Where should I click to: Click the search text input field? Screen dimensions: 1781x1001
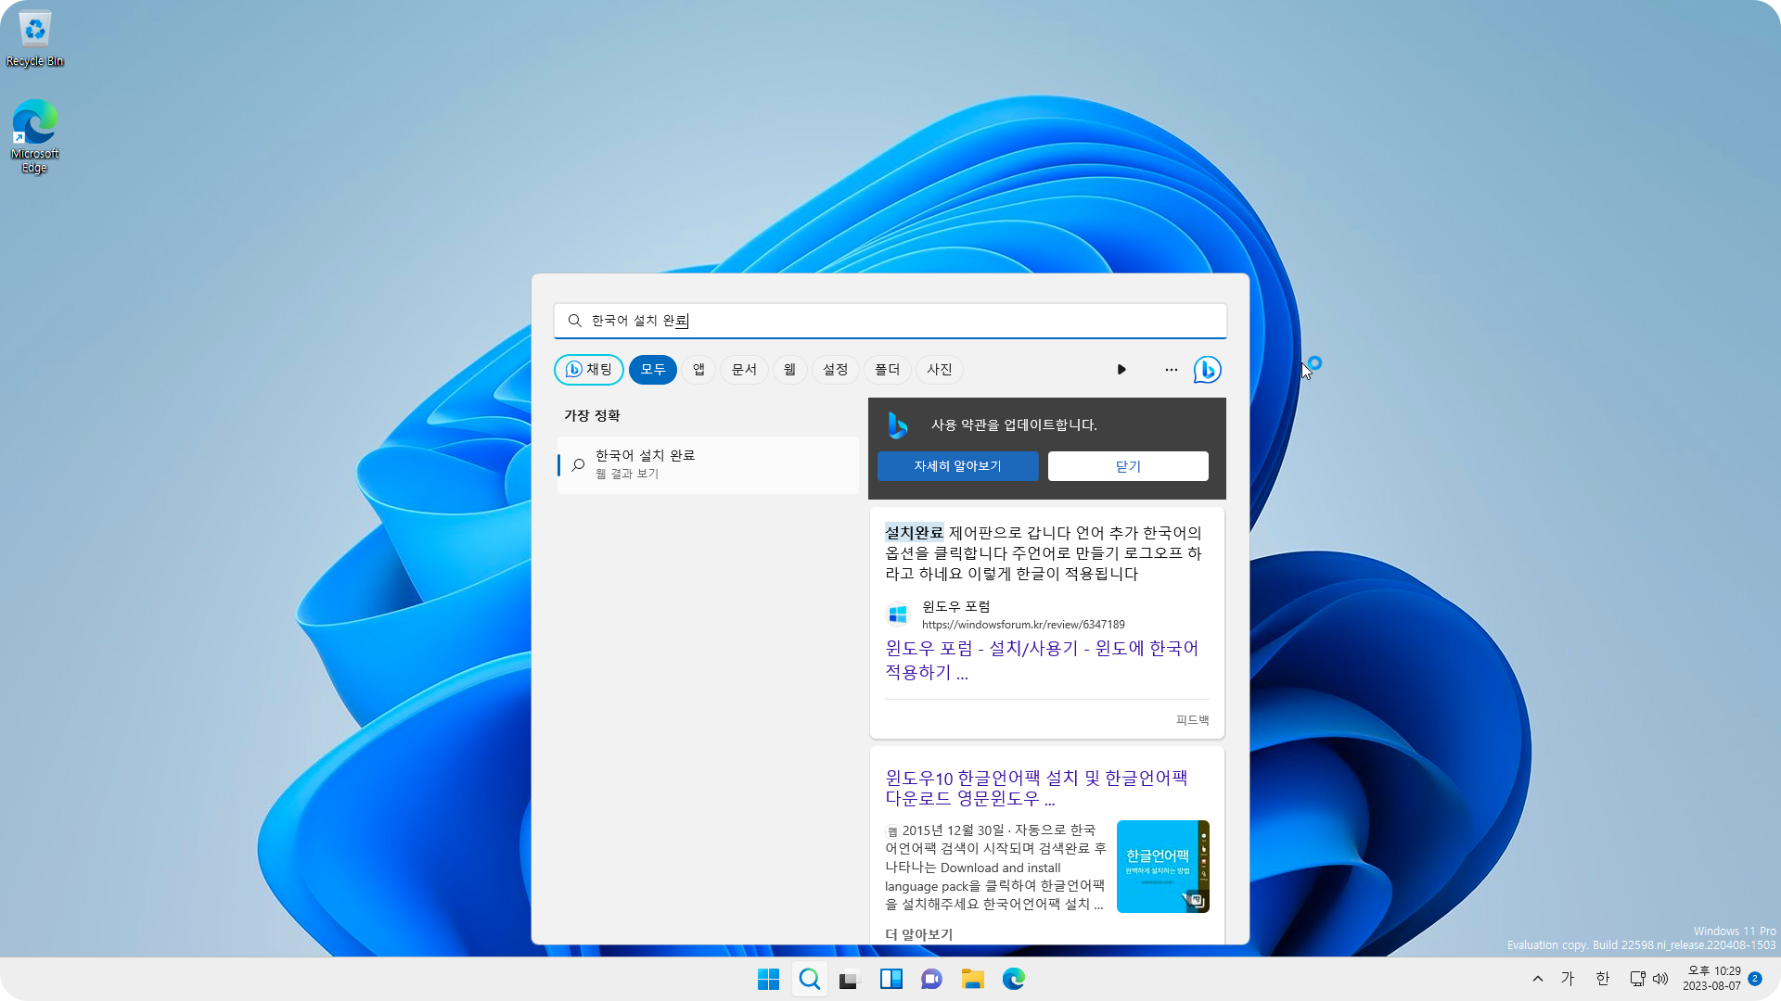pos(890,321)
